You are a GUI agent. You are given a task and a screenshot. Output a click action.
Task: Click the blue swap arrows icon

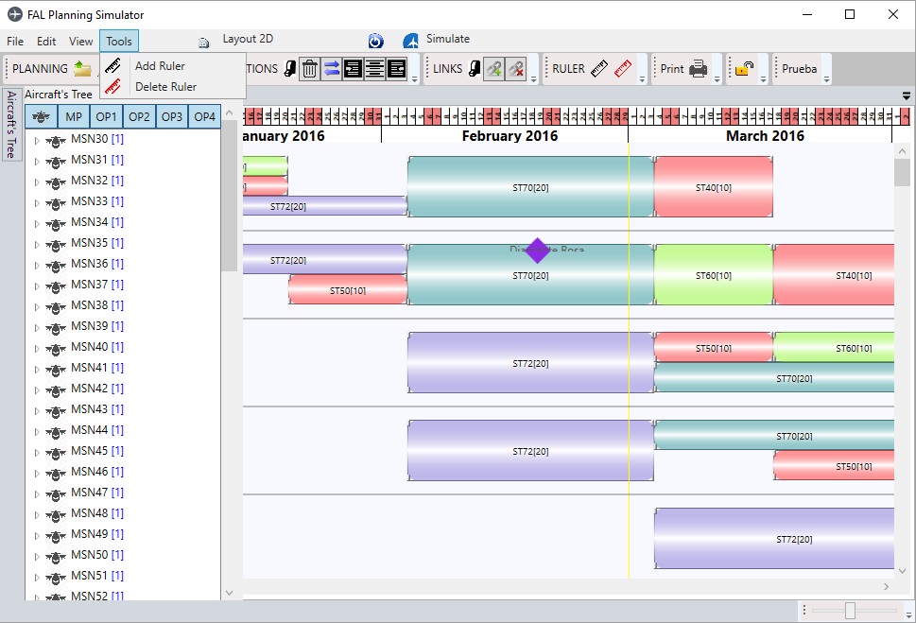click(331, 69)
